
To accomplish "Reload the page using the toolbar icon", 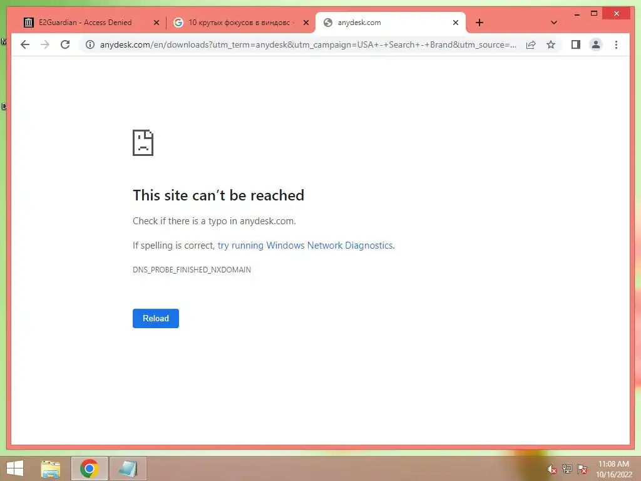I will pyautogui.click(x=65, y=44).
